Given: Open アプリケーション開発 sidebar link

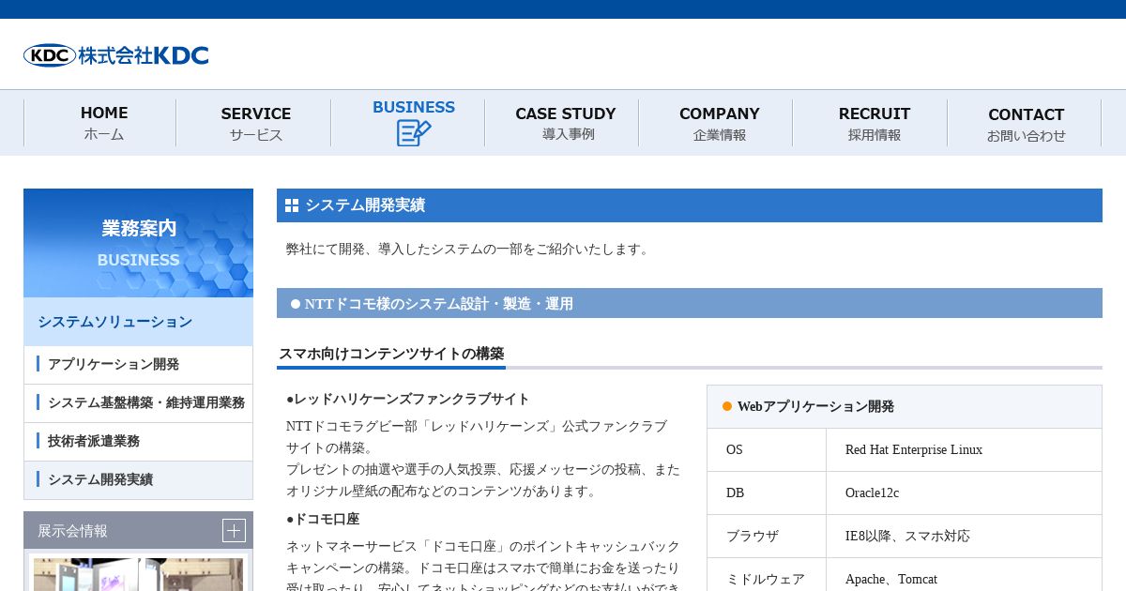Looking at the screenshot, I should point(138,364).
